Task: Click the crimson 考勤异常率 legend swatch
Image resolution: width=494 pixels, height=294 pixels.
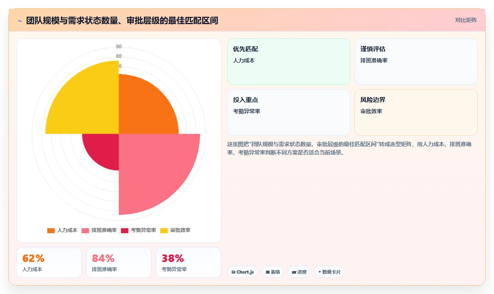Action: (x=124, y=231)
